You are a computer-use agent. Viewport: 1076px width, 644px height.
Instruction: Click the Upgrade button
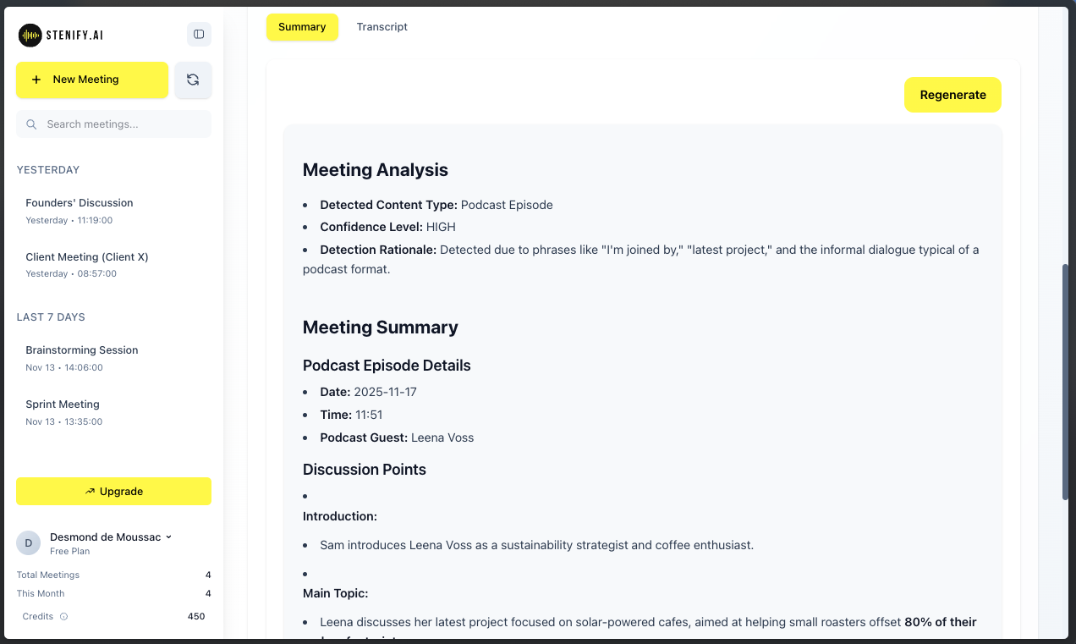tap(113, 491)
